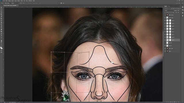The width and height of the screenshot is (184, 103).
Task: Select the Dodge tool
Action: pos(1,31)
